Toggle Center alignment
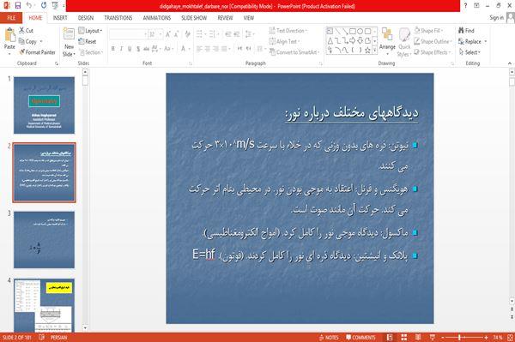 207,49
